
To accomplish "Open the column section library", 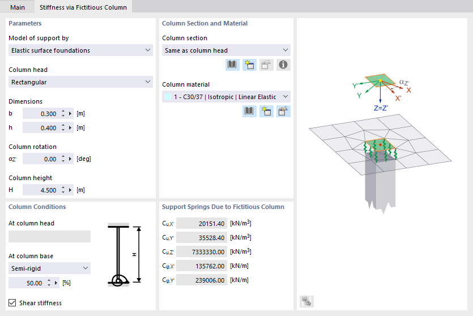I will [x=232, y=65].
